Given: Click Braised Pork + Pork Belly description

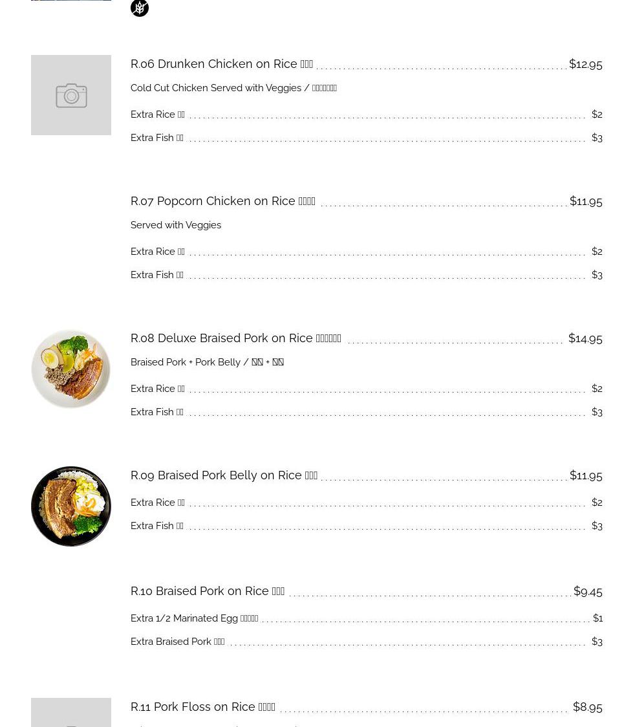Looking at the screenshot, I should 207,362.
